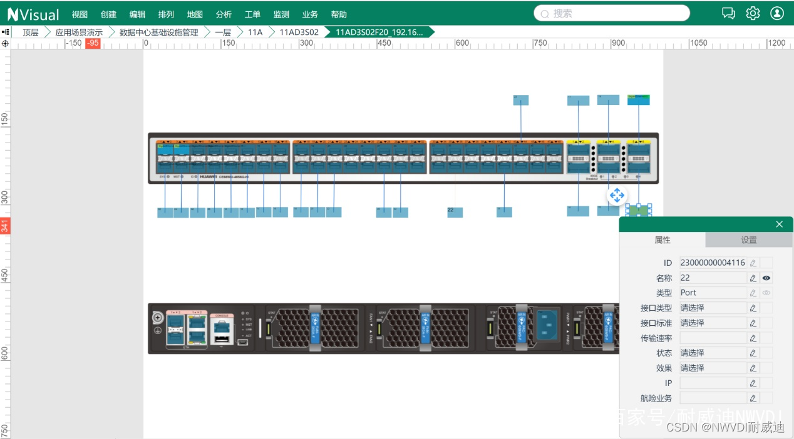This screenshot has height=439, width=794.
Task: Open the chat messages icon
Action: coord(728,13)
